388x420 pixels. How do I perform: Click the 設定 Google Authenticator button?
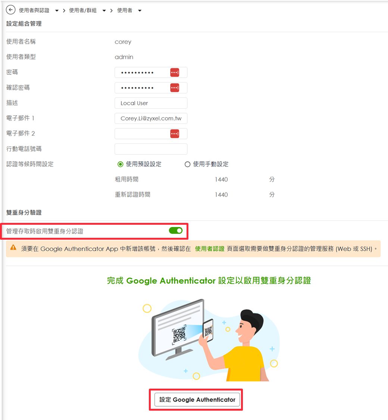click(197, 399)
